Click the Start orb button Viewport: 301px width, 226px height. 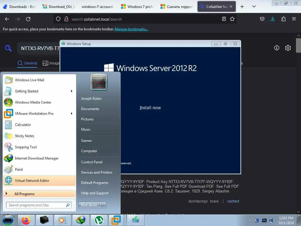pos(8,220)
